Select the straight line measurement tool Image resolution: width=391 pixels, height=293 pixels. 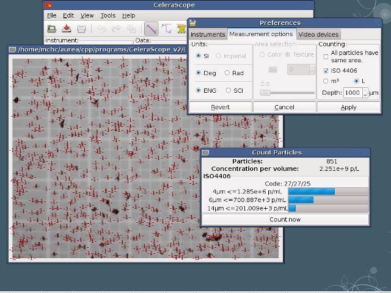click(152, 29)
